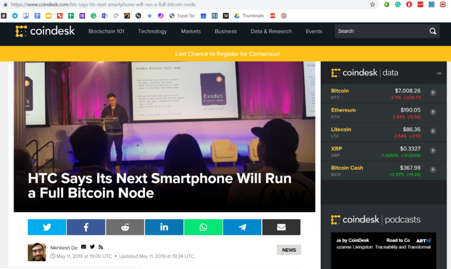Open the Google Docs bookmark

[x=37, y=16]
